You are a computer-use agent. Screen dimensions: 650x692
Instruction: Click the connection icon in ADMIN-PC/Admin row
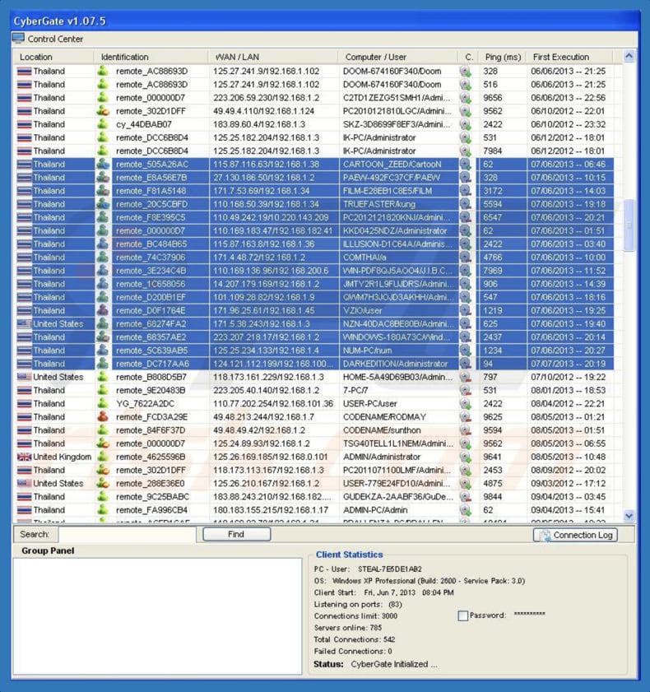[466, 509]
